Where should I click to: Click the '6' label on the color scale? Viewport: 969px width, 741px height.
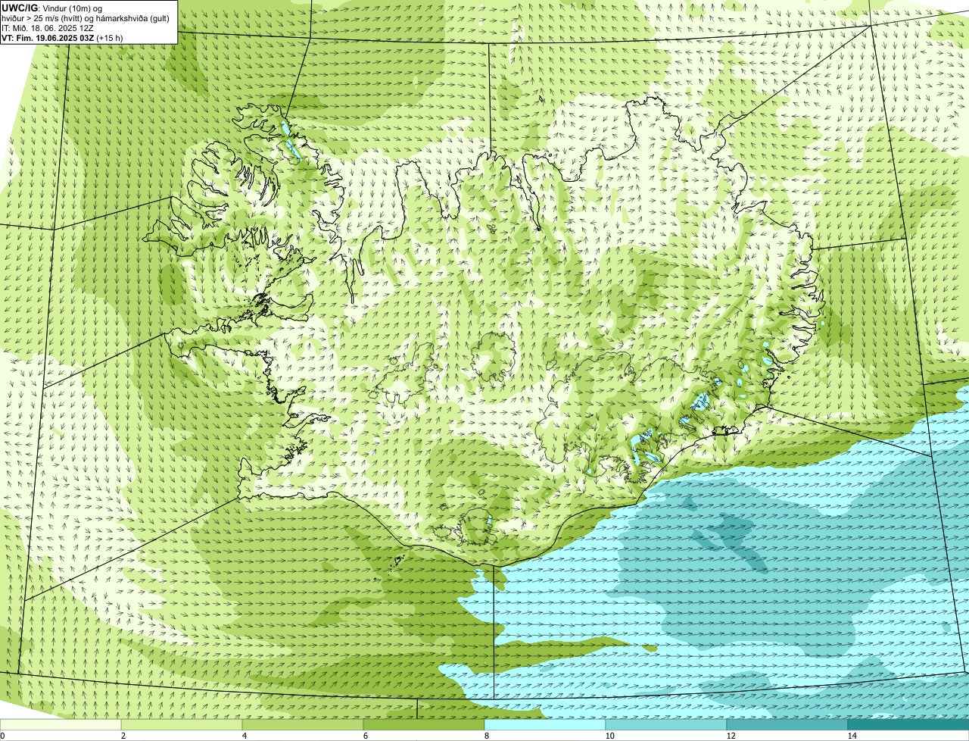pos(365,736)
